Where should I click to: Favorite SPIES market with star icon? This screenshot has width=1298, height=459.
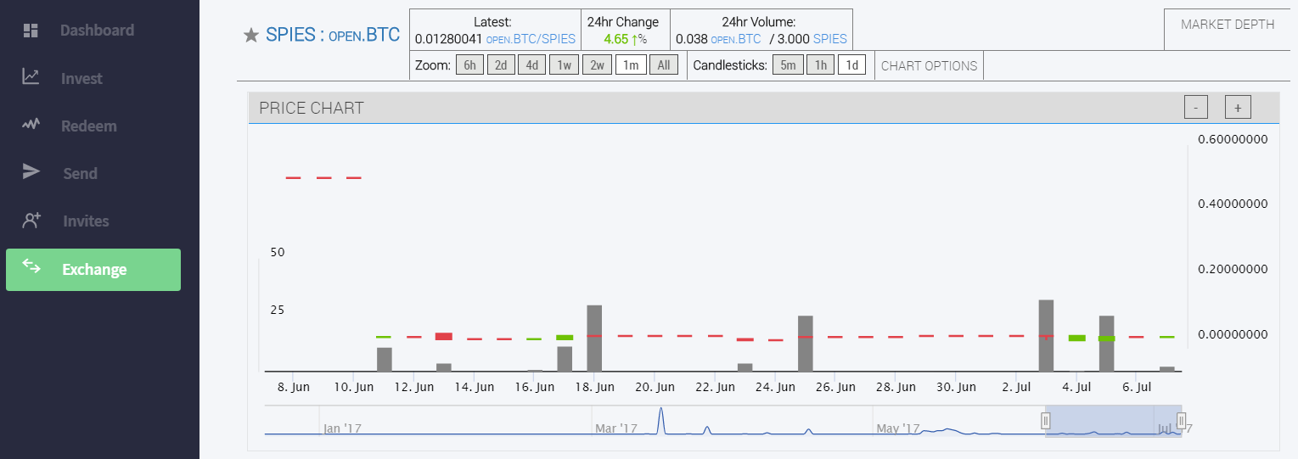pos(251,35)
